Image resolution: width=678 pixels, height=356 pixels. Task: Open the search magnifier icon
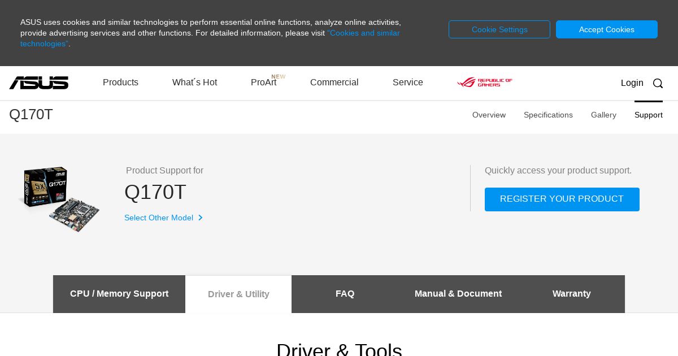(x=658, y=84)
